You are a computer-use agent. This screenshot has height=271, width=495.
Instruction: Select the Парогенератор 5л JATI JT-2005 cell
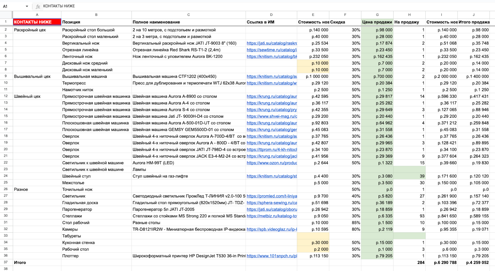tap(189, 209)
